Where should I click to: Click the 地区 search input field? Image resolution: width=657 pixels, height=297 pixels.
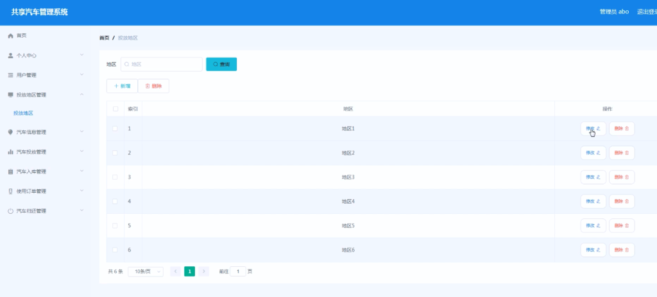click(162, 65)
